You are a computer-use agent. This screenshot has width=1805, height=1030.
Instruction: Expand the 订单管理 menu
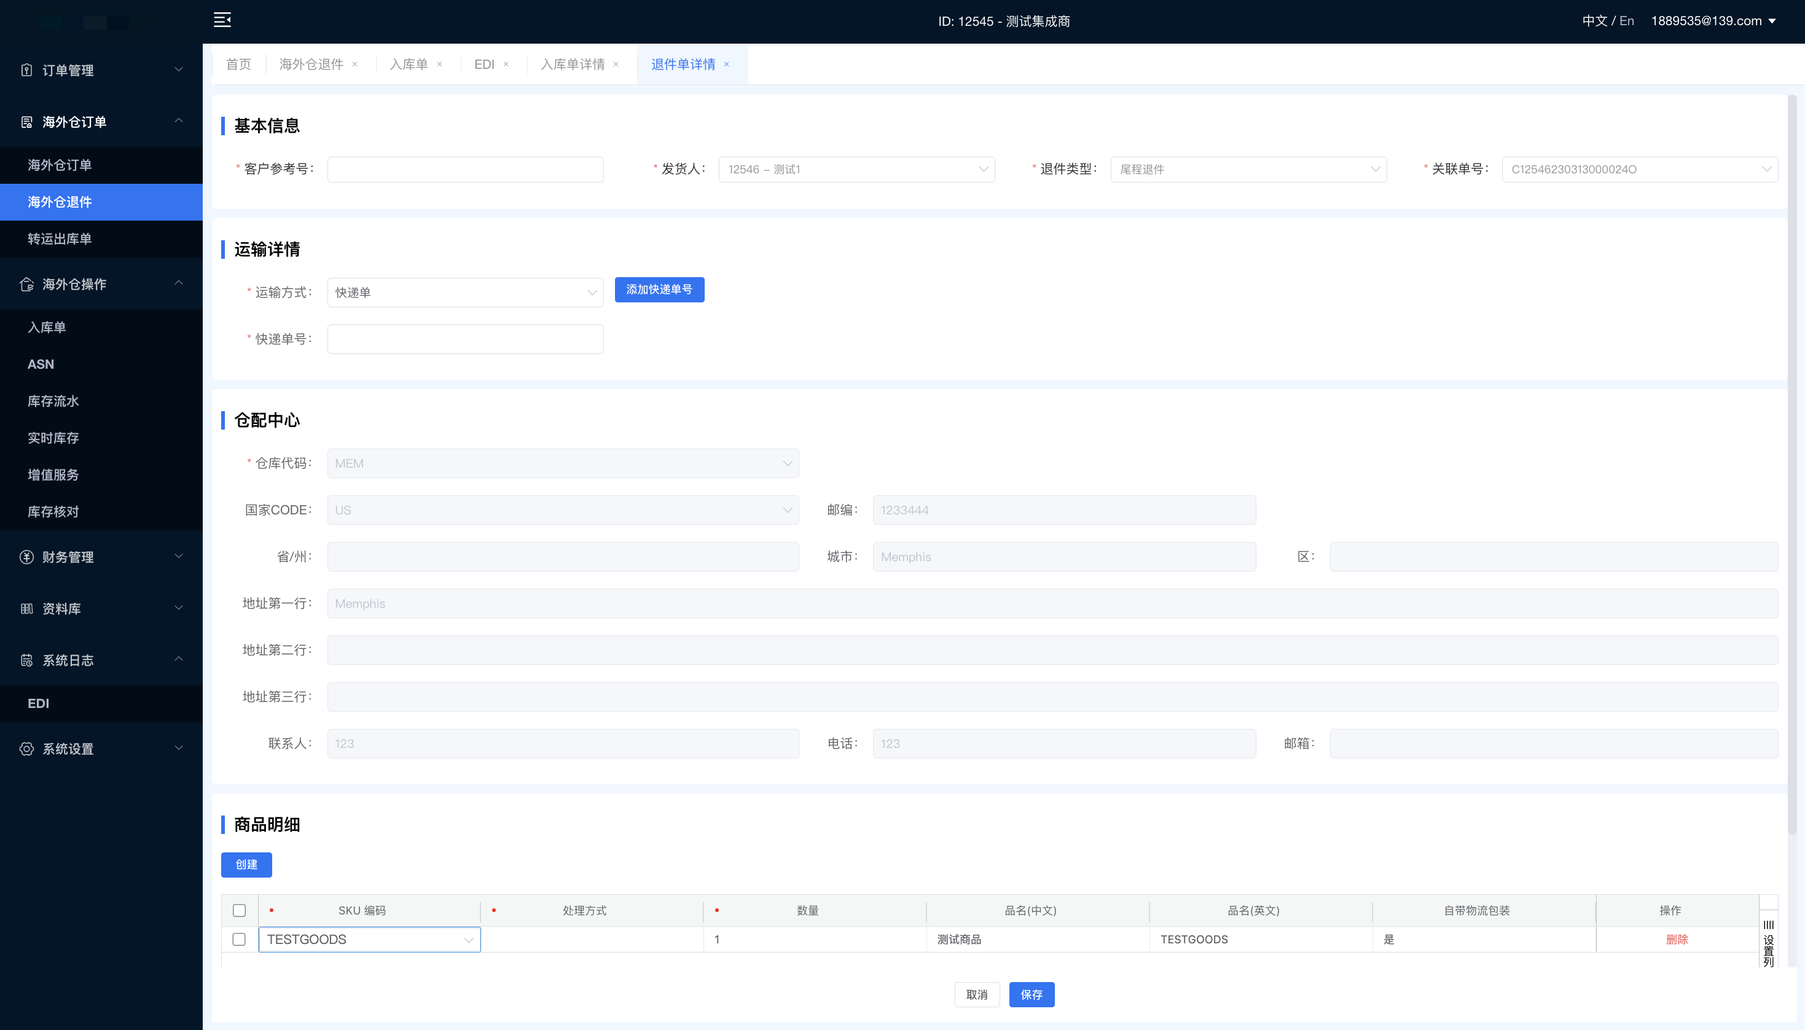click(179, 69)
